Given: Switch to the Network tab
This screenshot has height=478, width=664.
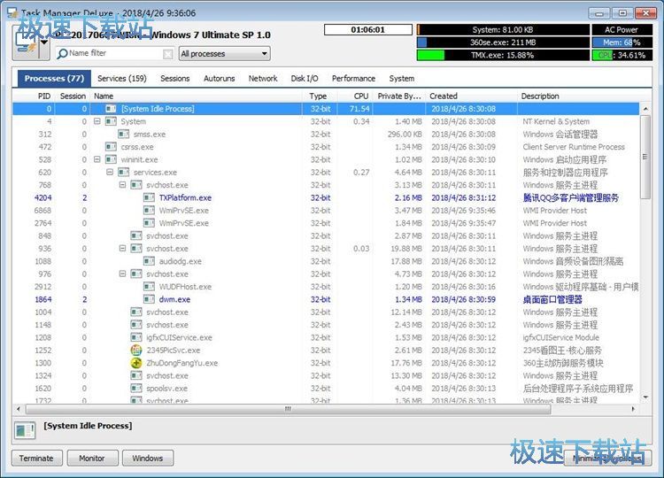Looking at the screenshot, I should (263, 78).
